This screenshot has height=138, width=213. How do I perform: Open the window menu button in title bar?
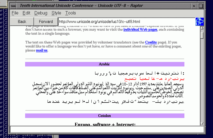click(x=13, y=6)
